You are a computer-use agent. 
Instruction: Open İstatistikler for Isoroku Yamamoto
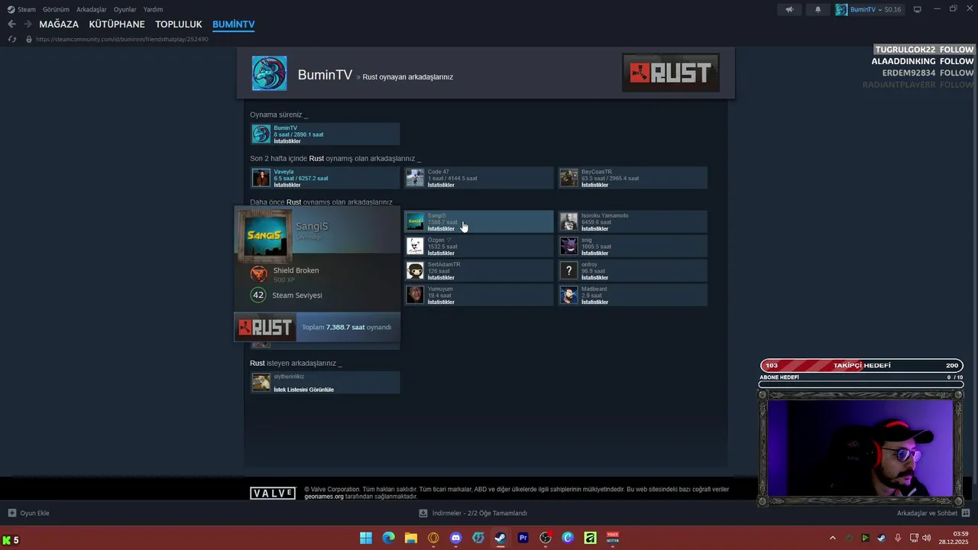(594, 228)
